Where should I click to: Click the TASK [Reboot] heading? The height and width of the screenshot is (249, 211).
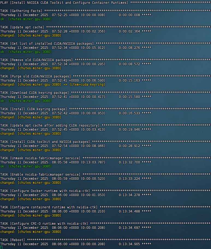tap(13, 240)
